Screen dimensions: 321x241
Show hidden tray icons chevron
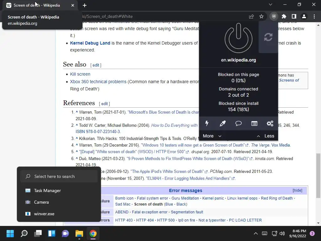point(256,233)
